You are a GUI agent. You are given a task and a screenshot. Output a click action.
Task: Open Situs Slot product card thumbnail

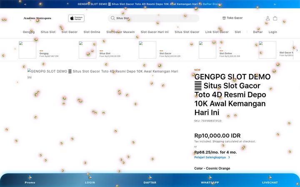tap(87, 50)
